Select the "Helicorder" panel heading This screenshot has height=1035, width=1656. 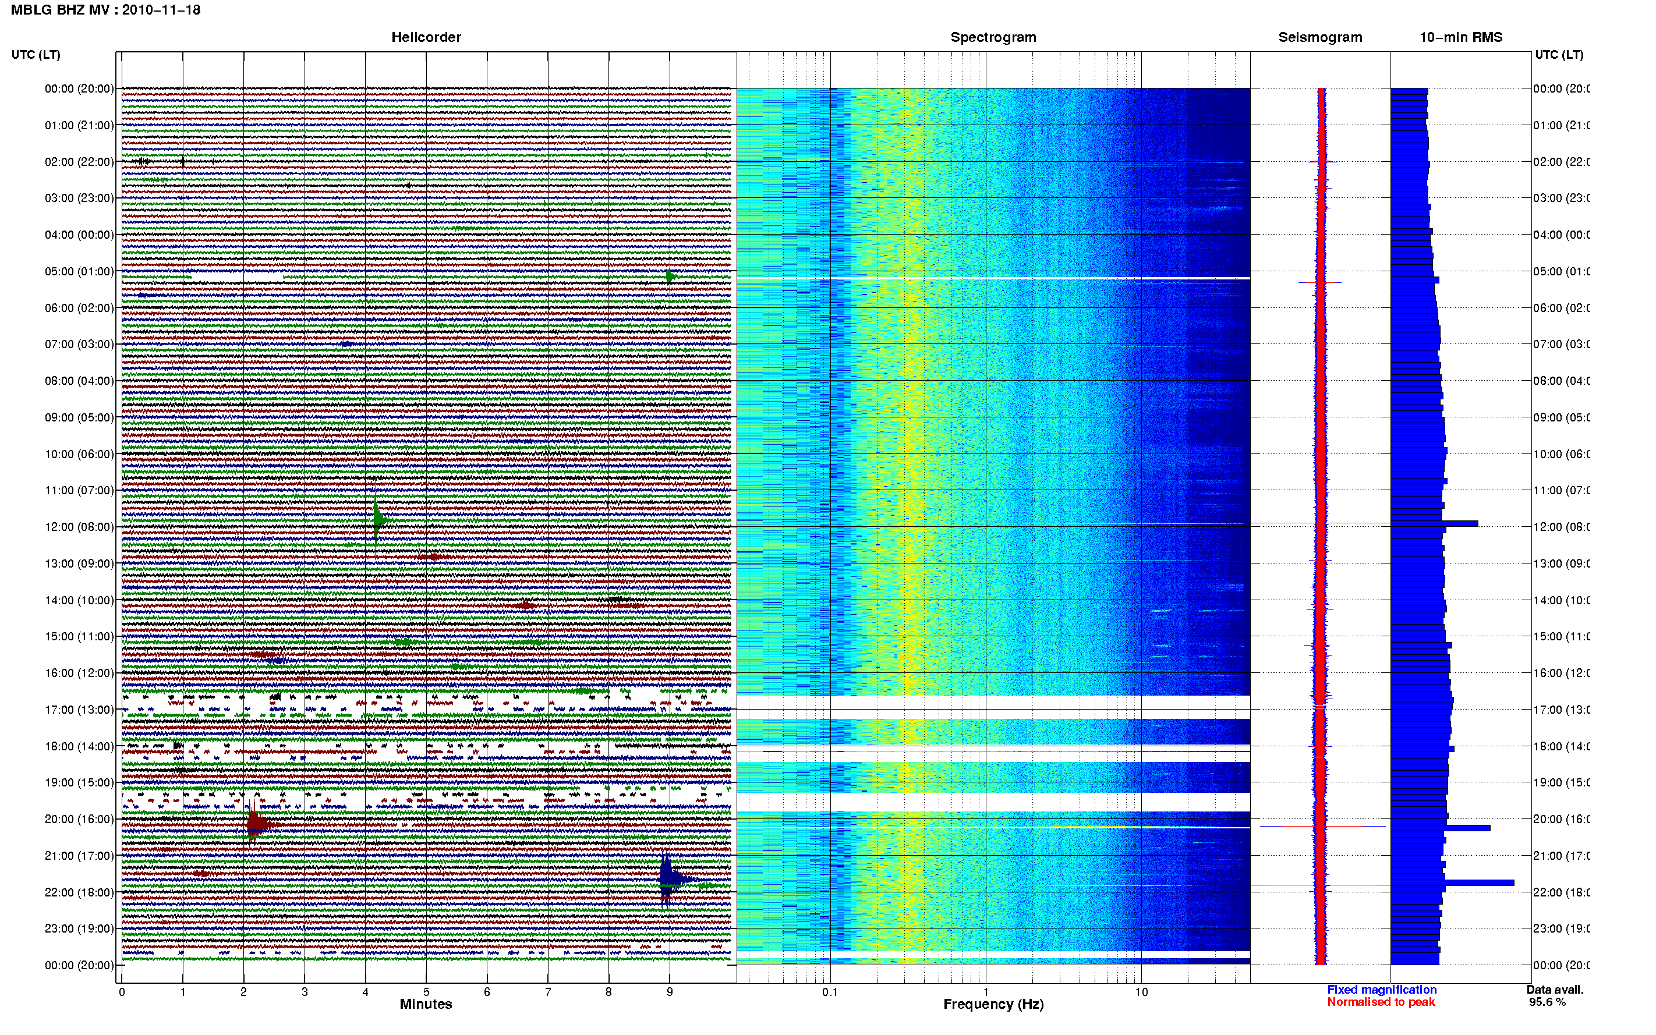coord(426,38)
